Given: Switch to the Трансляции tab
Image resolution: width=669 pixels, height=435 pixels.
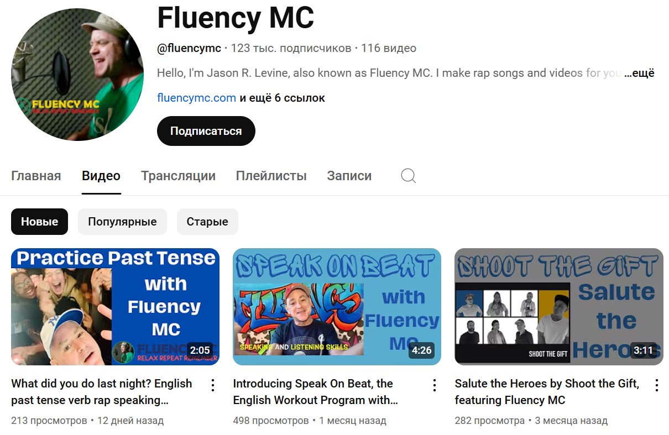Looking at the screenshot, I should (x=178, y=176).
